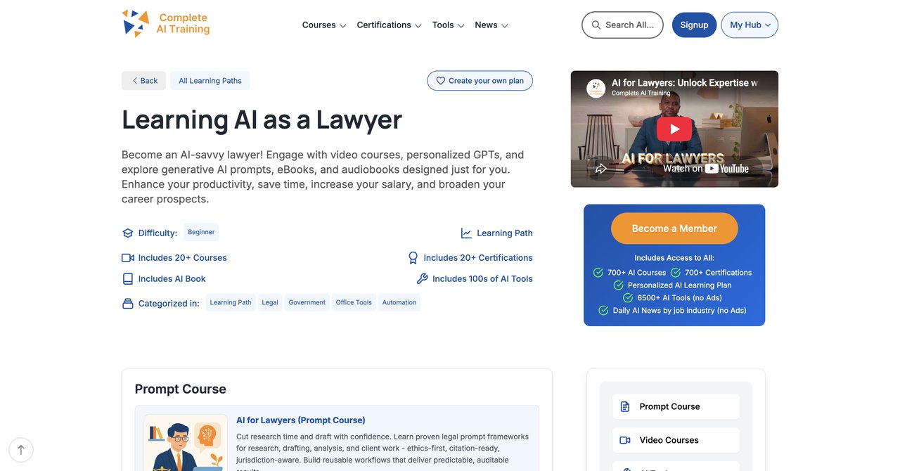This screenshot has width=900, height=471.
Task: Select the Legal category tag
Action: 270,302
